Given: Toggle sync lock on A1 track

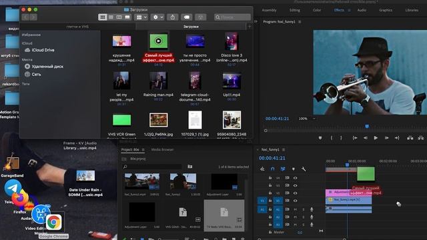Looking at the screenshot, I should pyautogui.click(x=287, y=209).
